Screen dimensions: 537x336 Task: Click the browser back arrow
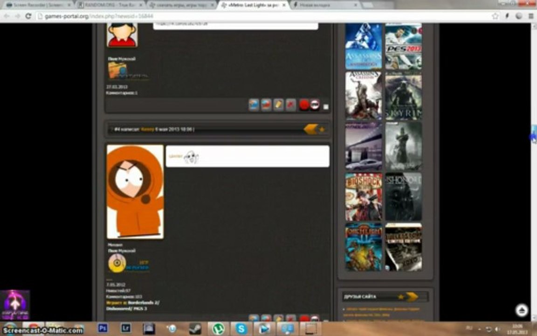click(x=7, y=16)
